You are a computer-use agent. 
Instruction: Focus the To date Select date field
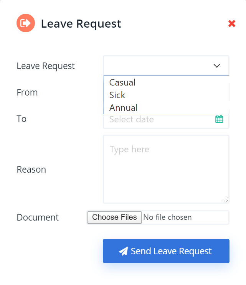(166, 119)
